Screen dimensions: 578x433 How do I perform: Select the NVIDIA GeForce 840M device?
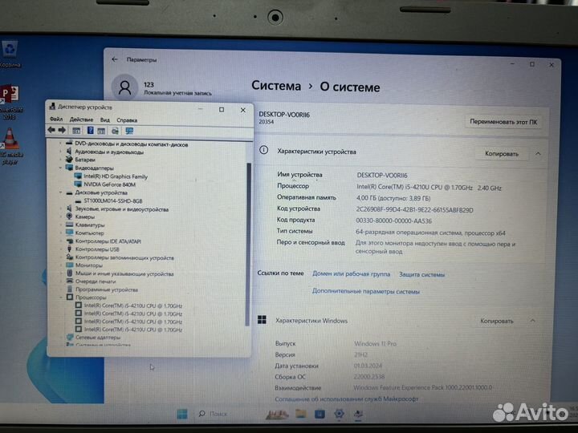(109, 184)
